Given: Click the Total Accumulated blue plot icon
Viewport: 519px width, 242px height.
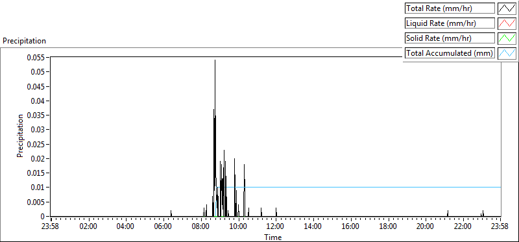Looking at the screenshot, I should coord(507,53).
